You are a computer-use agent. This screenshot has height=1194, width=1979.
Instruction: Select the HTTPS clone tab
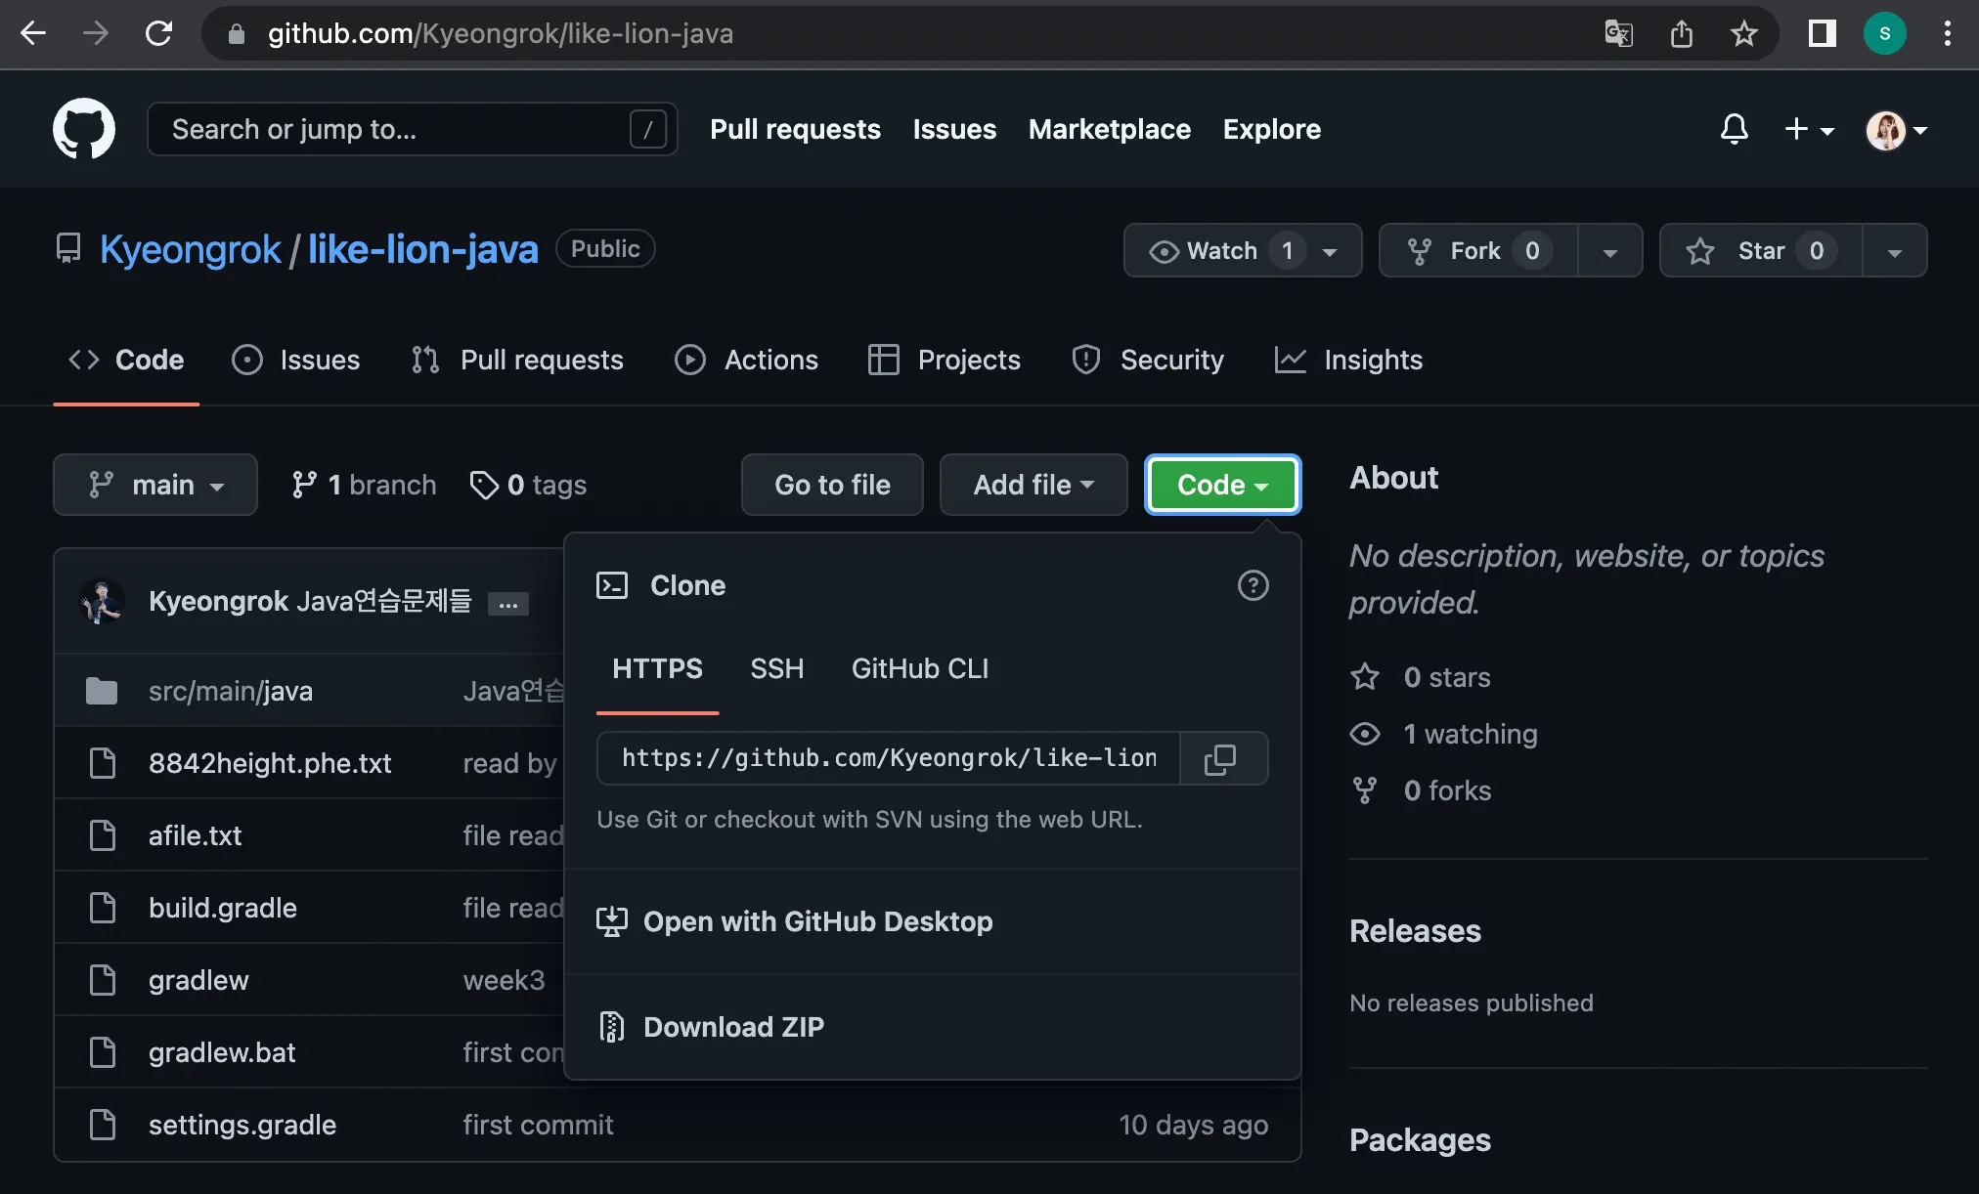pyautogui.click(x=657, y=669)
